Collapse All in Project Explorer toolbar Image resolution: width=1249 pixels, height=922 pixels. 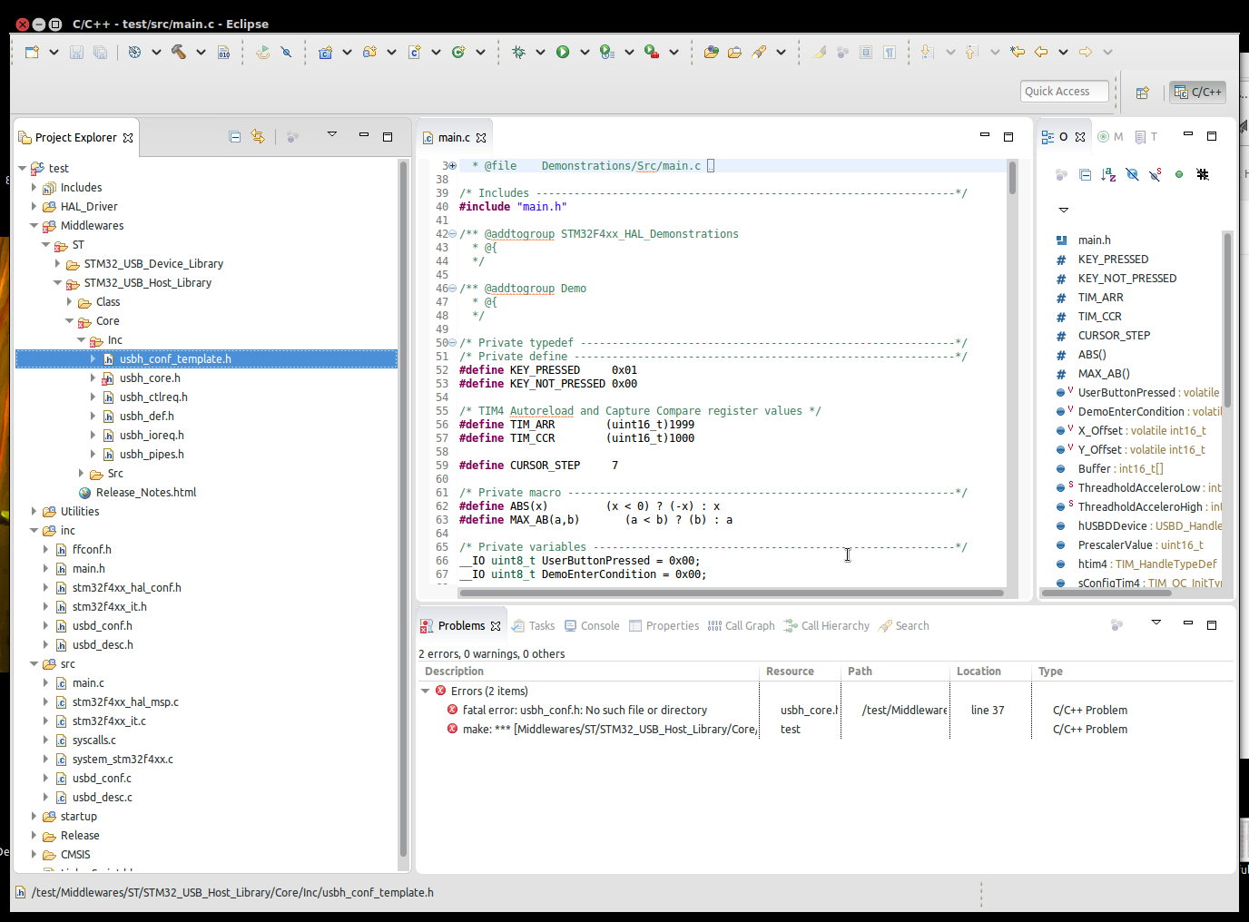tap(235, 136)
